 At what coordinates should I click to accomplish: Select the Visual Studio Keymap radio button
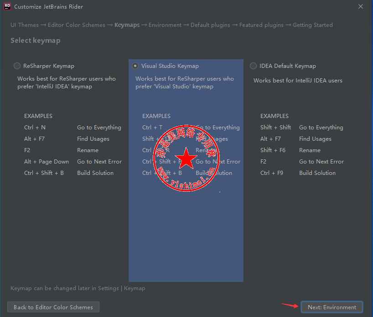click(135, 66)
